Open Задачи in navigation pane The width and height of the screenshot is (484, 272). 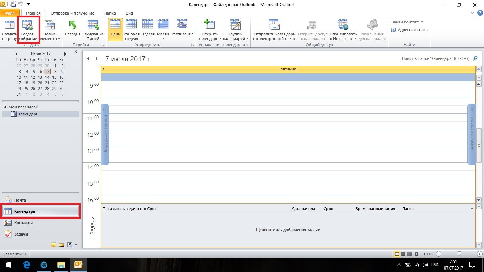40,234
